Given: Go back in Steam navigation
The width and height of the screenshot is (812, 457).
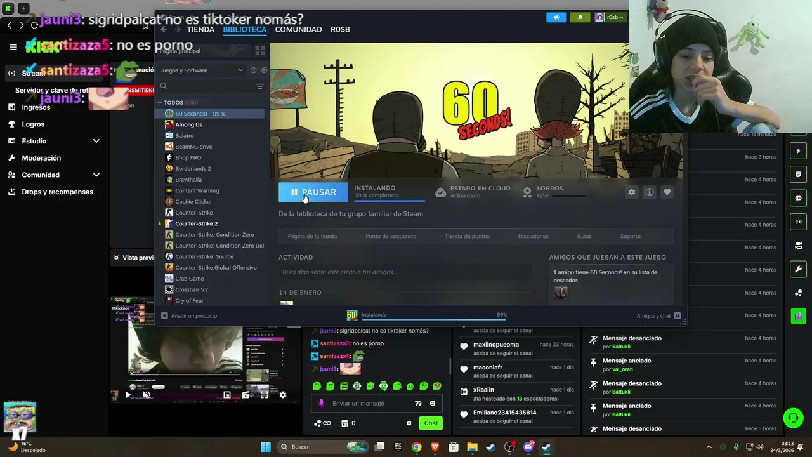Looking at the screenshot, I should [x=164, y=29].
